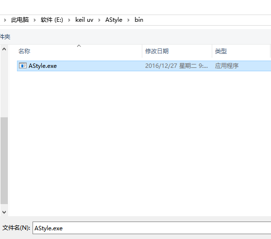Click the 2016/12/27 modified date cell
The height and width of the screenshot is (239, 271).
(176, 66)
